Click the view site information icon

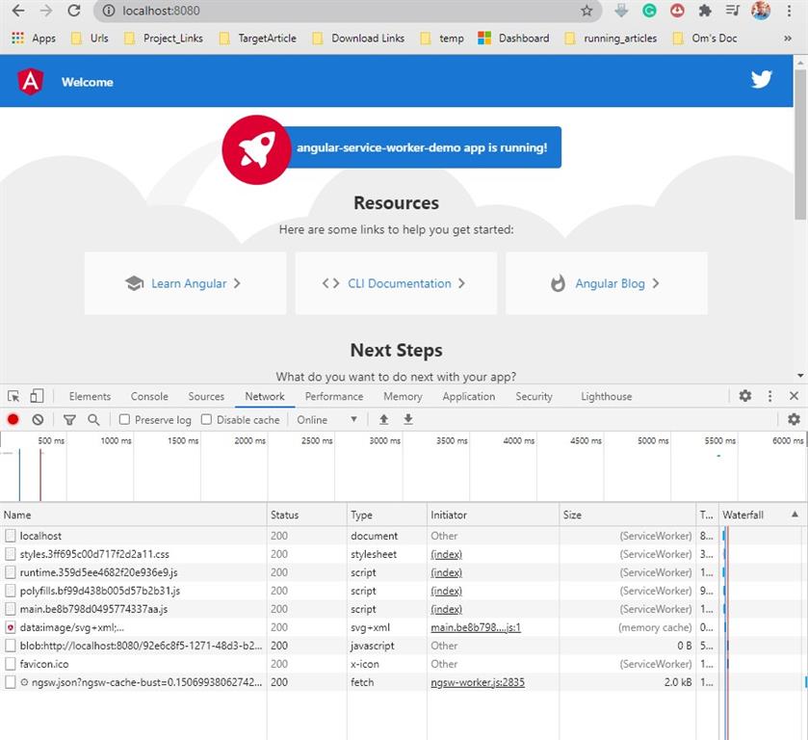[109, 11]
